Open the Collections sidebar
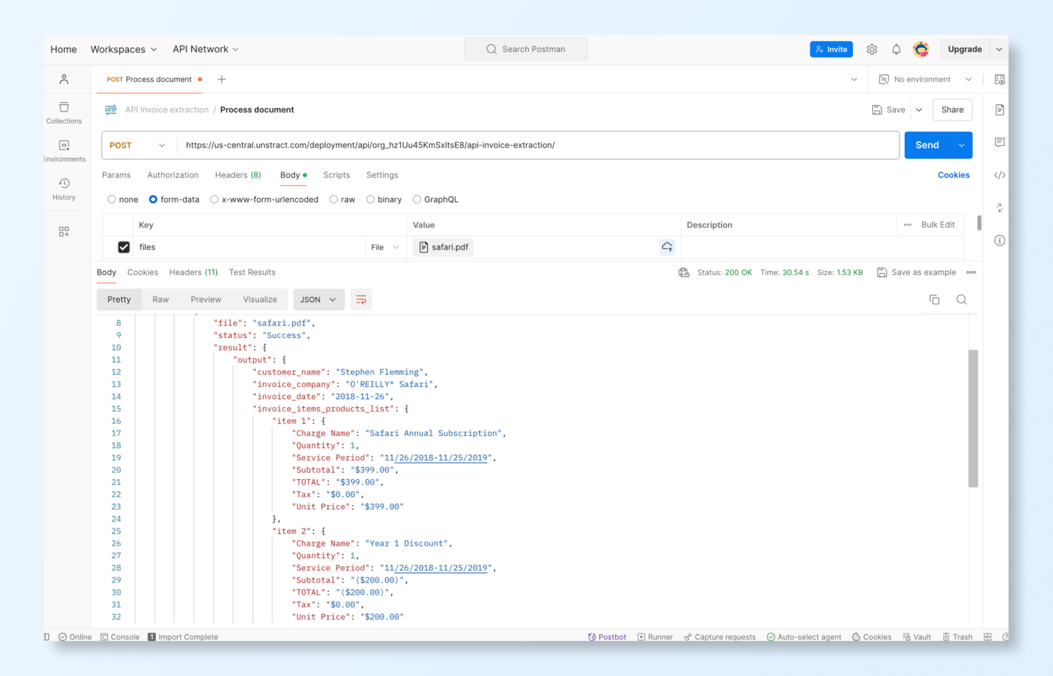The image size is (1053, 676). (64, 112)
